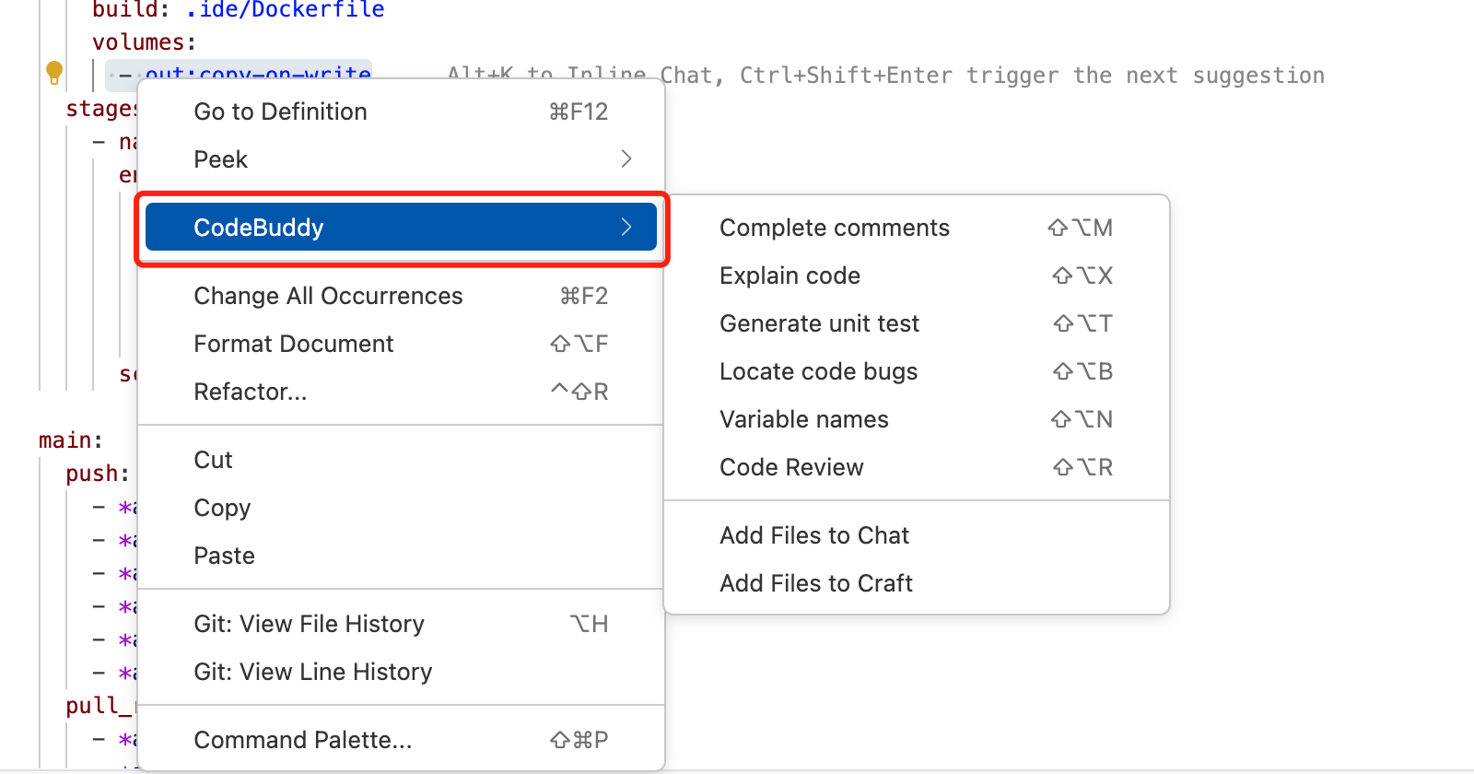Expand the CodeBuddy submenu arrow

pos(626,227)
